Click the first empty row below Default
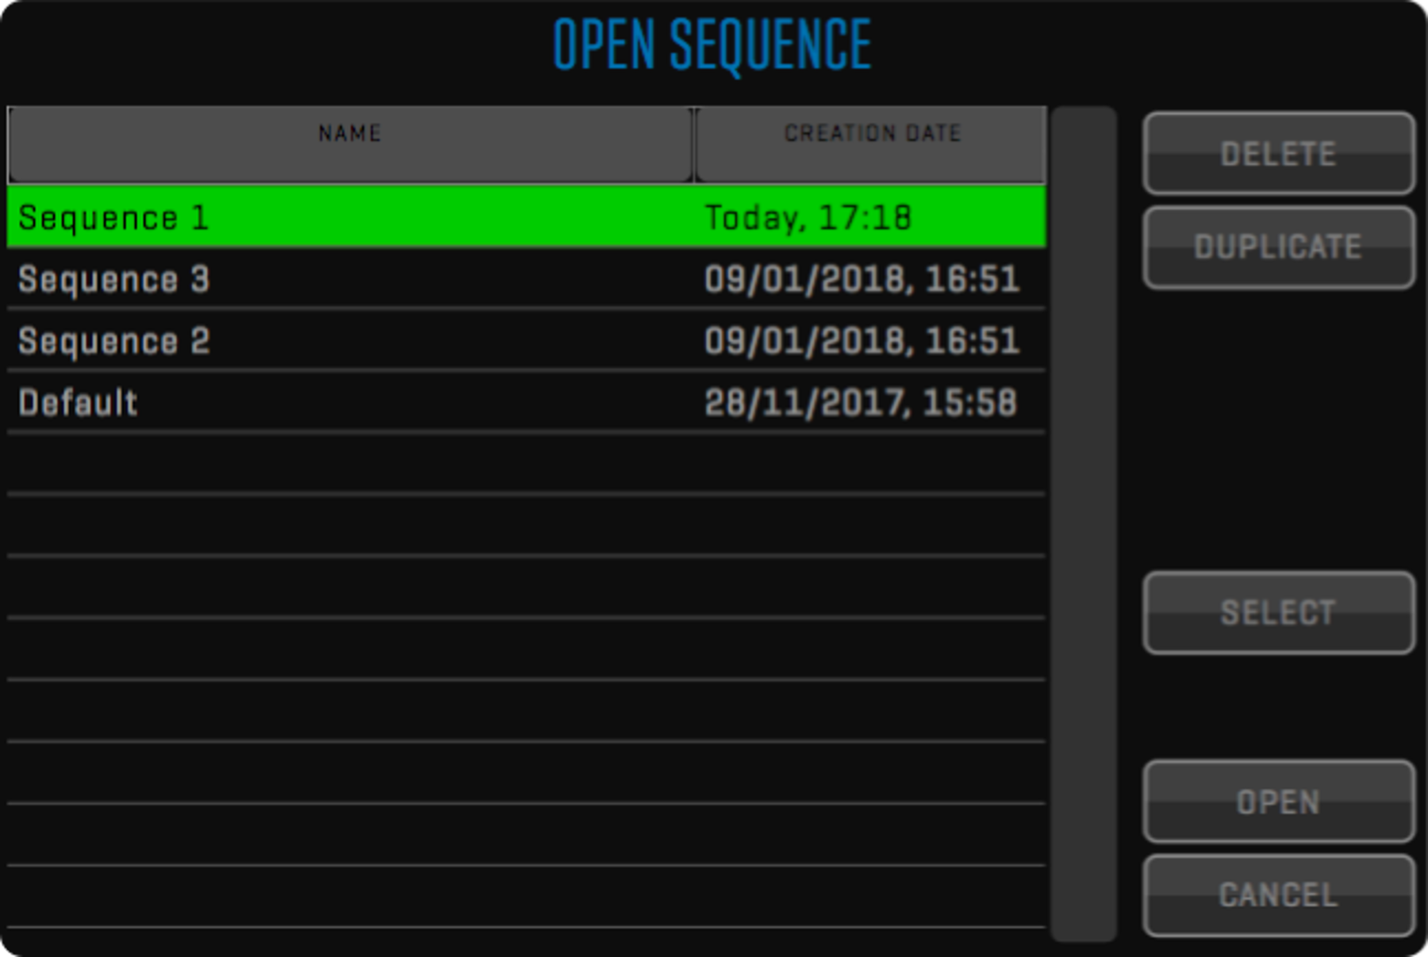The width and height of the screenshot is (1428, 957). (x=525, y=464)
